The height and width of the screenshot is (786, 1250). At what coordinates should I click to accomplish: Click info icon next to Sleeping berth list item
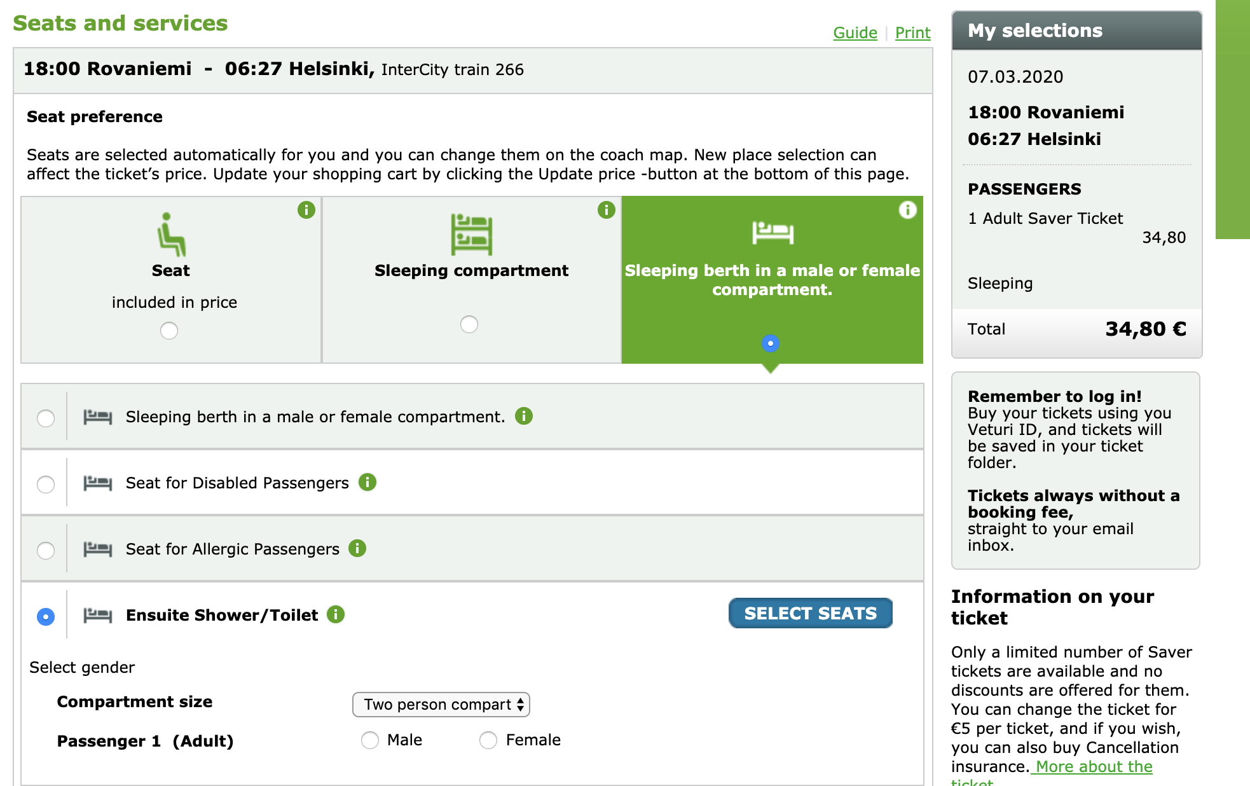click(x=526, y=417)
